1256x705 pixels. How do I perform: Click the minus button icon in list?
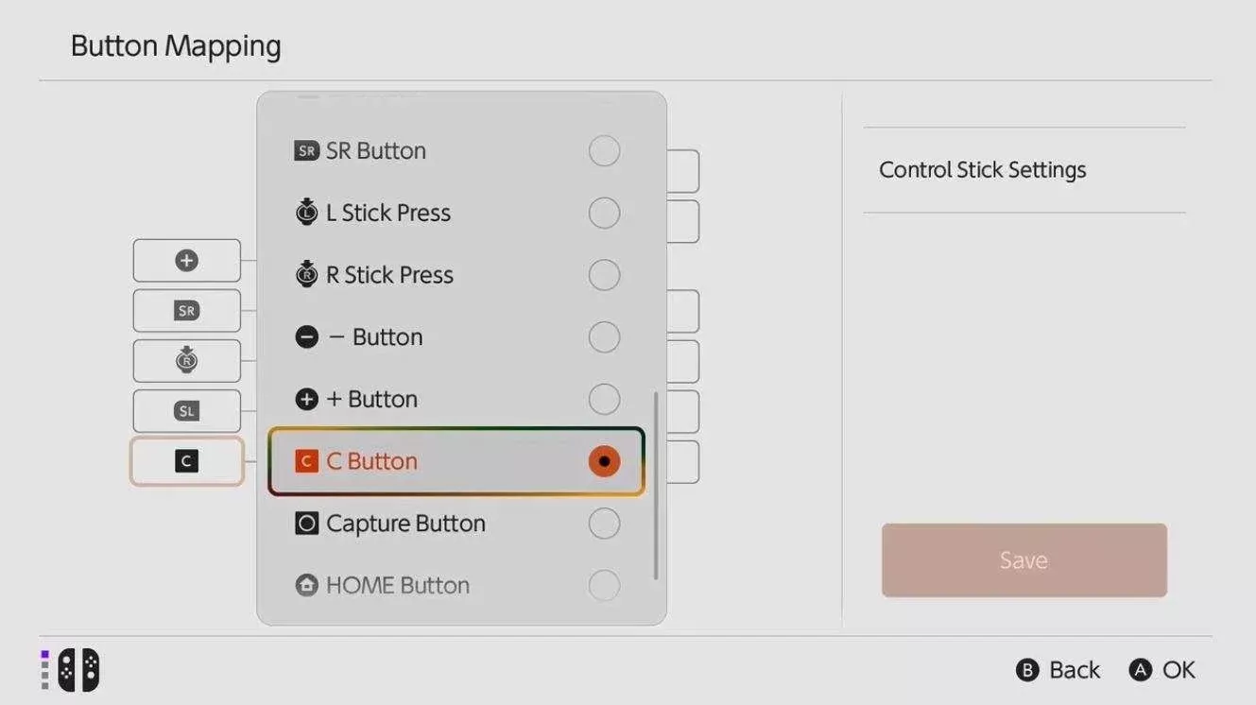(x=306, y=337)
